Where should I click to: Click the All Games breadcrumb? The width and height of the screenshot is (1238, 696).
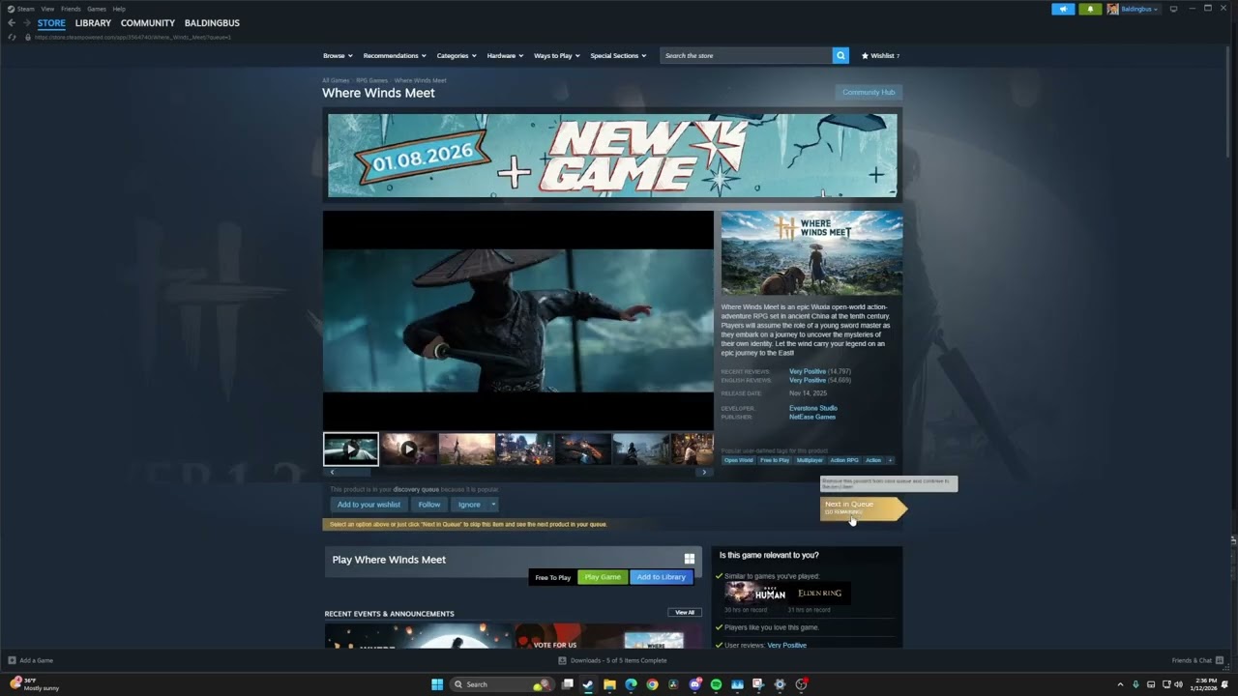[x=336, y=80]
